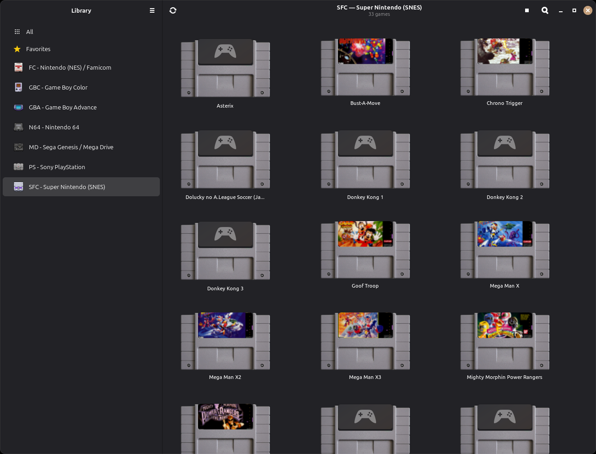Click the Goof Troop game title
596x454 pixels.
click(x=365, y=286)
